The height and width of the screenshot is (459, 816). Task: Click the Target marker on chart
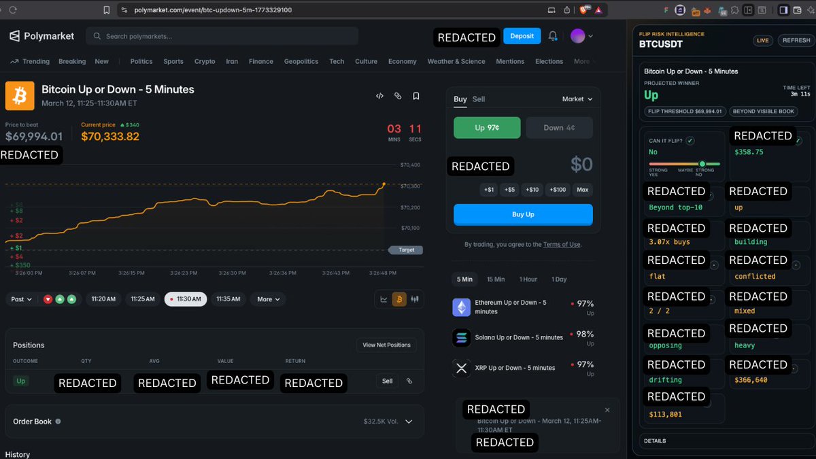406,250
